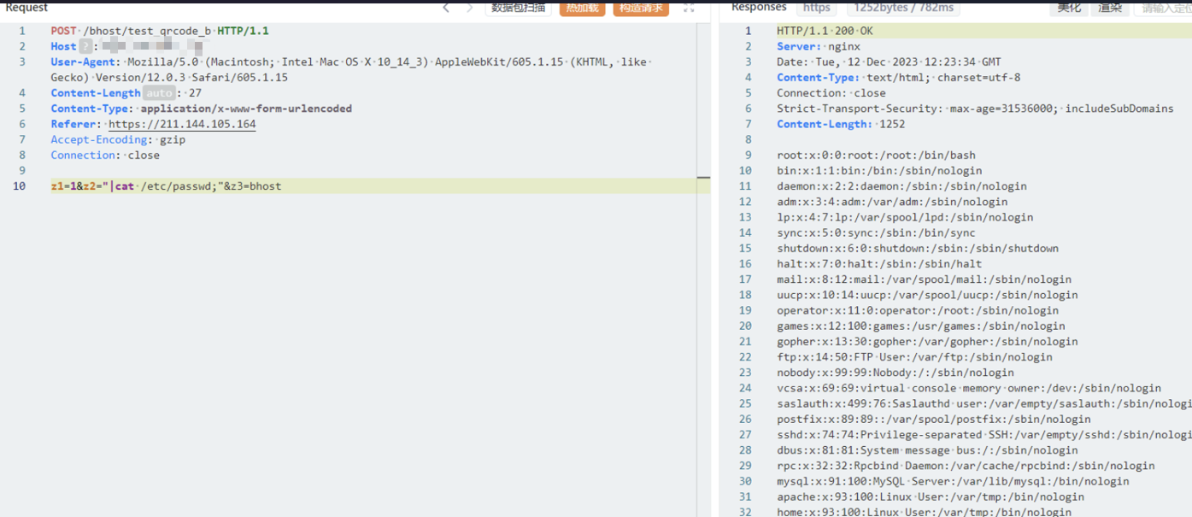Go to next request with right chevron
This screenshot has width=1192, height=517.
click(x=470, y=8)
